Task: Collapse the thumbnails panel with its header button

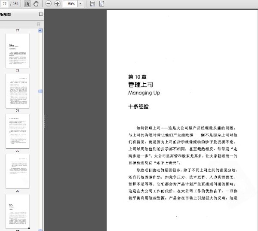Action: click(41, 14)
